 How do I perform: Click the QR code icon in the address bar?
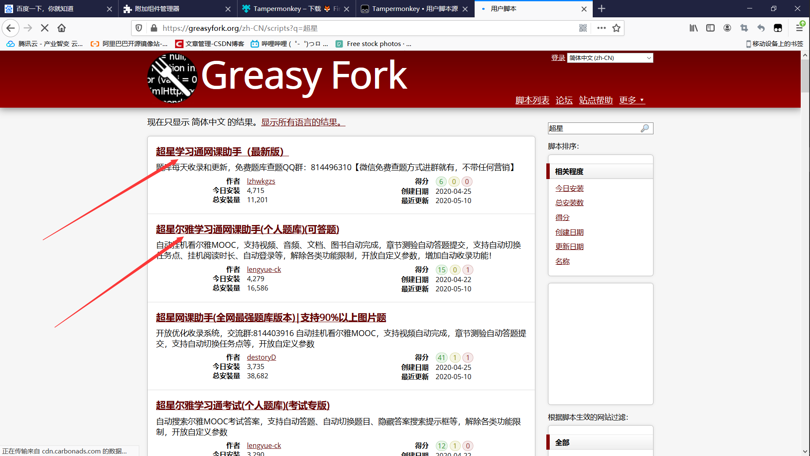pyautogui.click(x=583, y=28)
